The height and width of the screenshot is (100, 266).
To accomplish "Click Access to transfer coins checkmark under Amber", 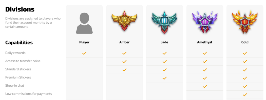I will 124,61.
